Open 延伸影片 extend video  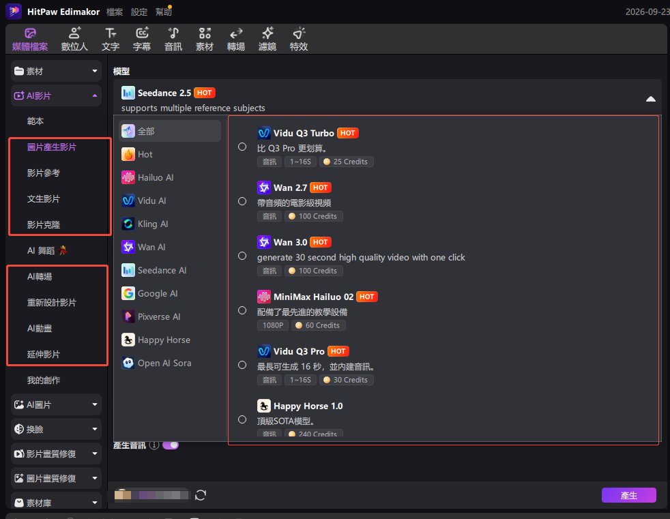point(44,355)
